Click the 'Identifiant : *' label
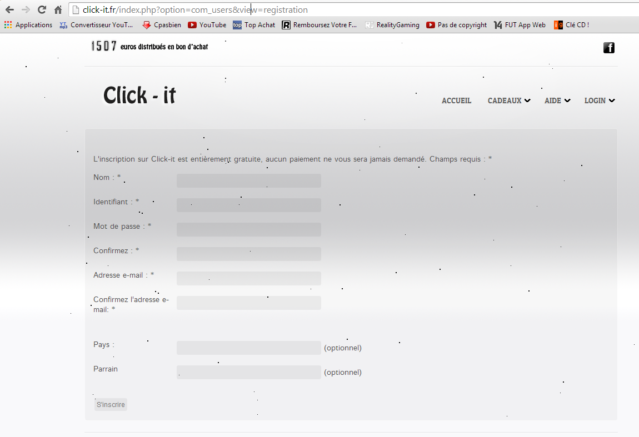Image resolution: width=639 pixels, height=437 pixels. [x=116, y=202]
